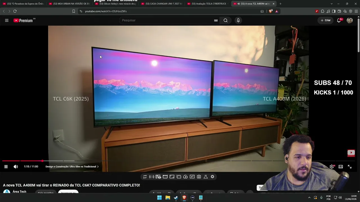Open the browser main menu
The image size is (360, 202).
(356, 11)
